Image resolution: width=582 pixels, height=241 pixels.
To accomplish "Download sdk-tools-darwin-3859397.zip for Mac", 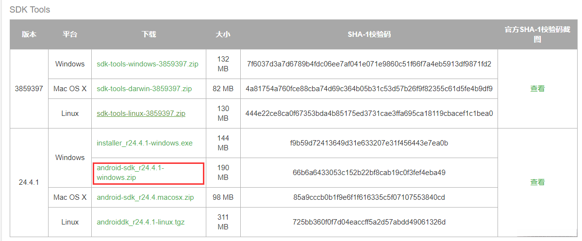I will tap(144, 89).
